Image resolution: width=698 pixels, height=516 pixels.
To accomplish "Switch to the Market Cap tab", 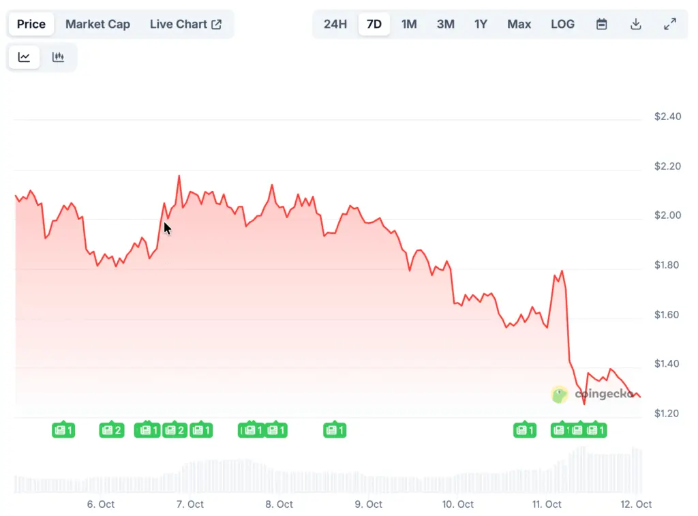I will click(x=97, y=25).
